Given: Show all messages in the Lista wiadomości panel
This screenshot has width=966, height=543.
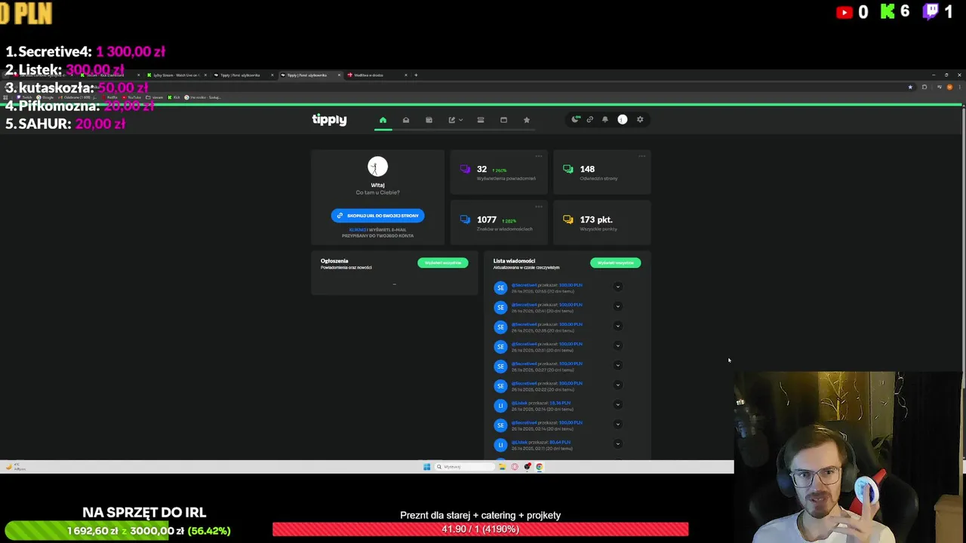Looking at the screenshot, I should (x=615, y=262).
